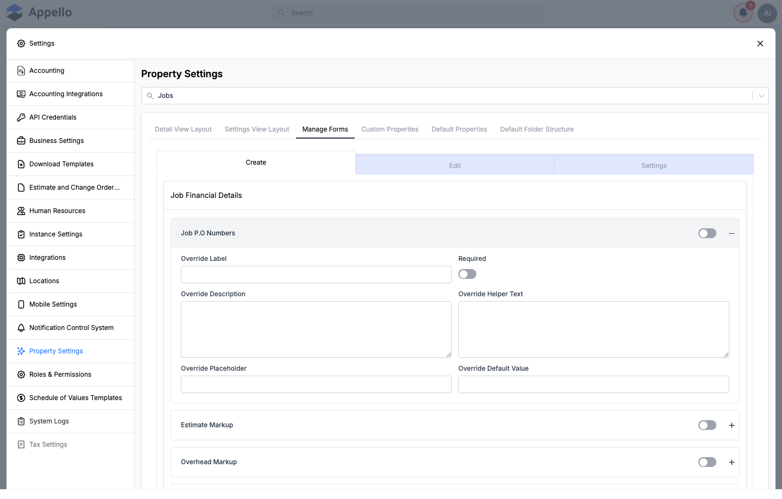Toggle the Overhead Markup switch
Image resolution: width=782 pixels, height=499 pixels.
click(x=707, y=462)
